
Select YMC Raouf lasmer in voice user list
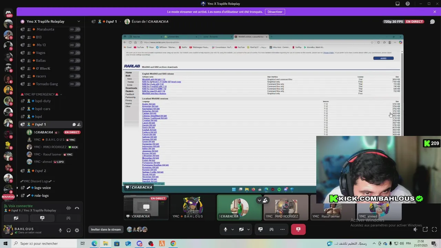[53, 155]
